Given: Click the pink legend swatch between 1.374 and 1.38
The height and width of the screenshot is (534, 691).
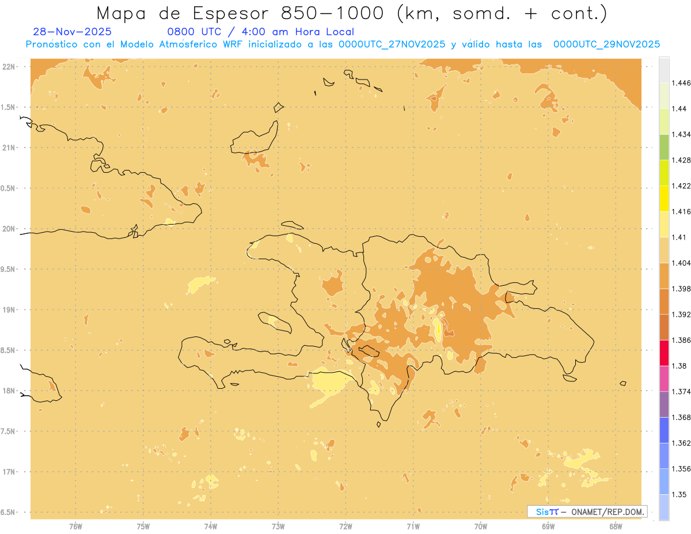Looking at the screenshot, I should coord(664,378).
